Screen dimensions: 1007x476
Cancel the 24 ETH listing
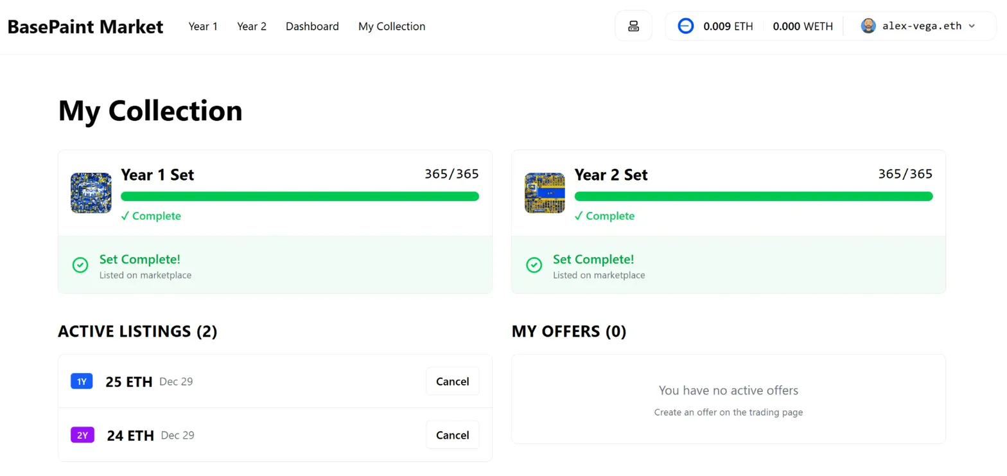(452, 435)
